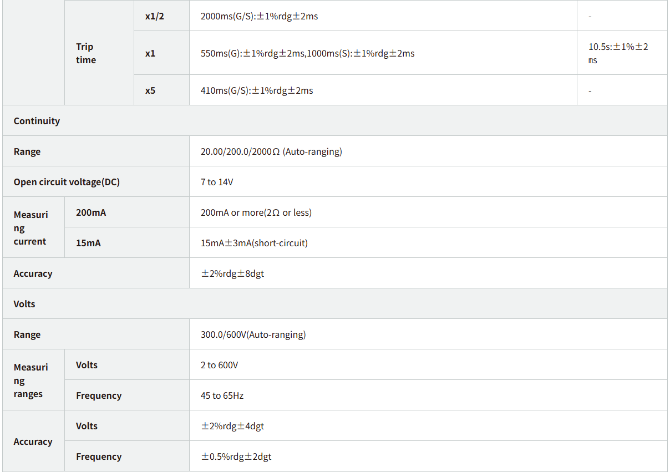Image resolution: width=670 pixels, height=472 pixels.
Task: Select the "300.0/600V(Auto-ranging)" range value
Action: point(253,334)
